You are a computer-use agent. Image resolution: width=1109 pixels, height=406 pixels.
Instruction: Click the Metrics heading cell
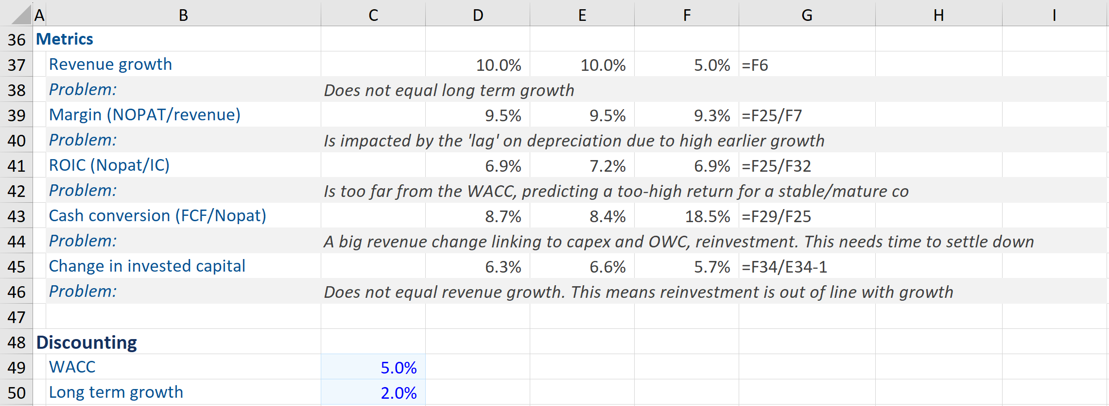coord(65,39)
